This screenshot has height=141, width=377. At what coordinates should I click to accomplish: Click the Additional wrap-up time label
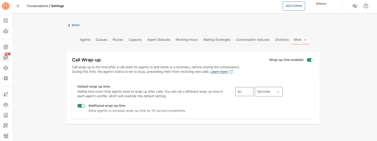click(107, 106)
